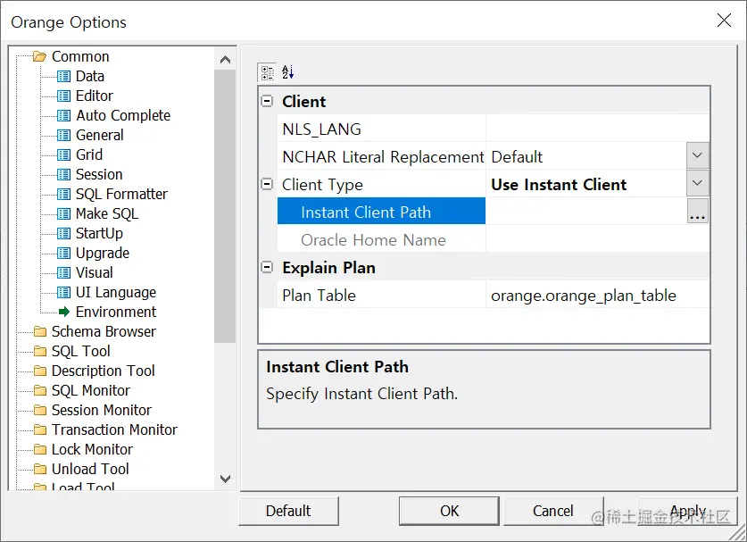
Task: Click the Schema Browser folder icon
Action: (x=40, y=331)
